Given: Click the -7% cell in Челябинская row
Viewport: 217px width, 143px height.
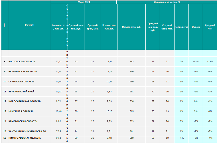Looking at the screenshot, I should [x=196, y=71].
